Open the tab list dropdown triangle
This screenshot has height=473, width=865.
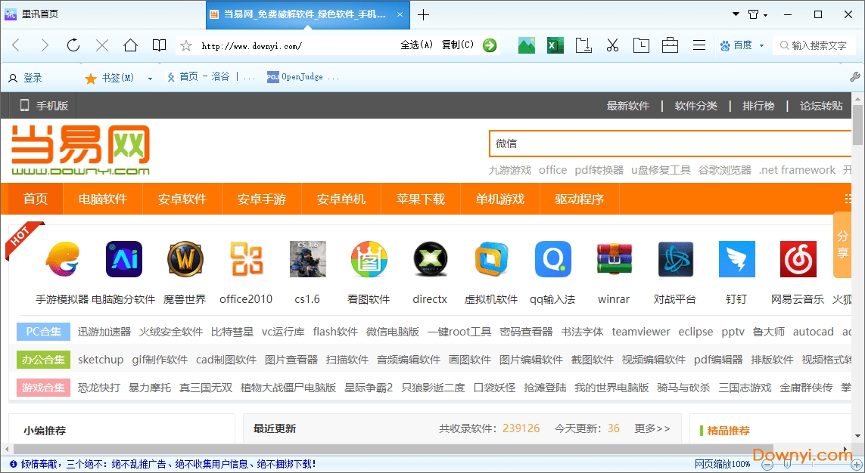[736, 14]
